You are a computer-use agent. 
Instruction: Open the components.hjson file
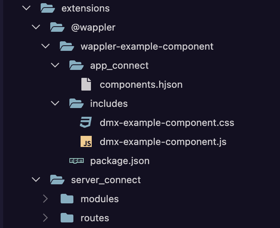coord(141,84)
